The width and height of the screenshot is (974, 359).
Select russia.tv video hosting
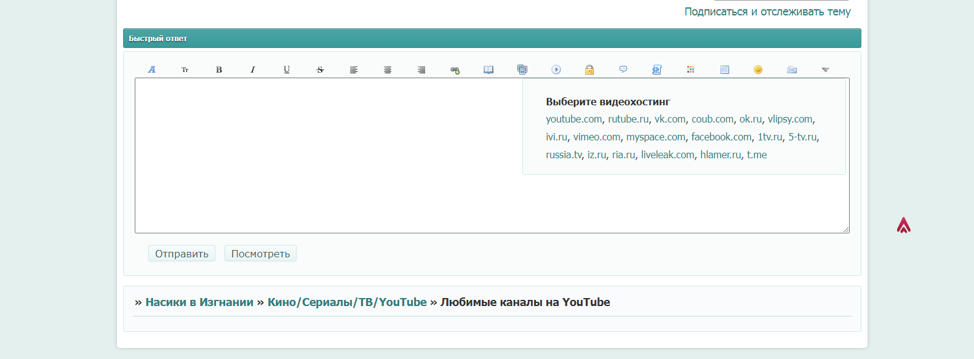click(564, 155)
